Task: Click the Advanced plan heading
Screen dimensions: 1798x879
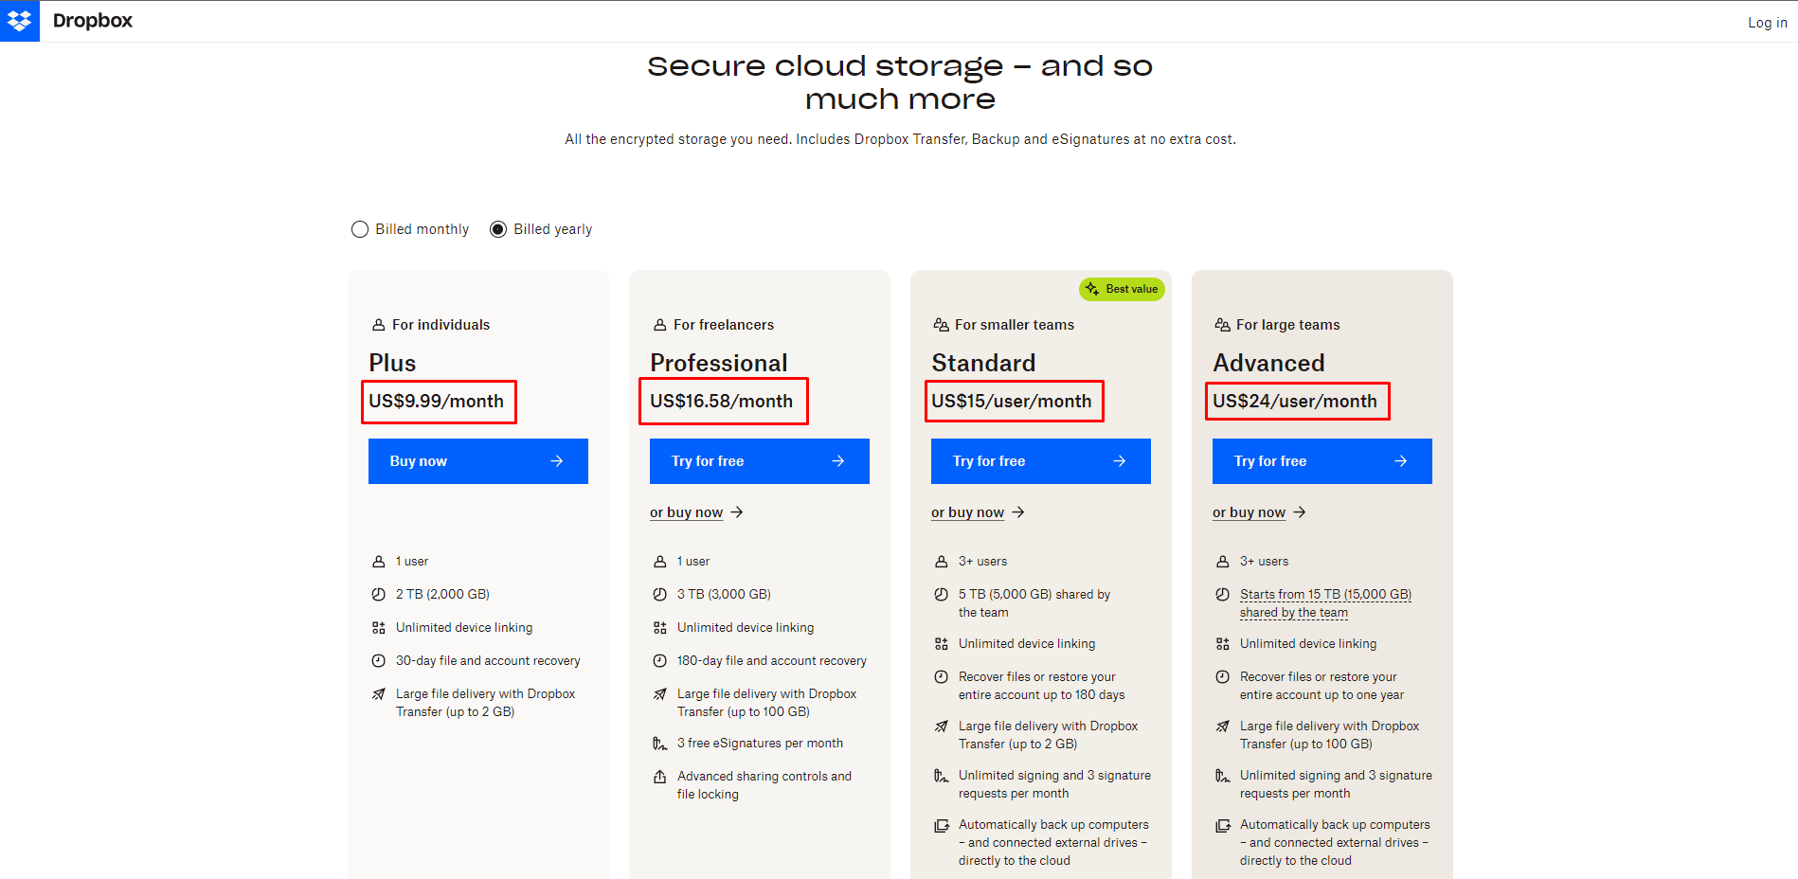Action: click(x=1268, y=363)
